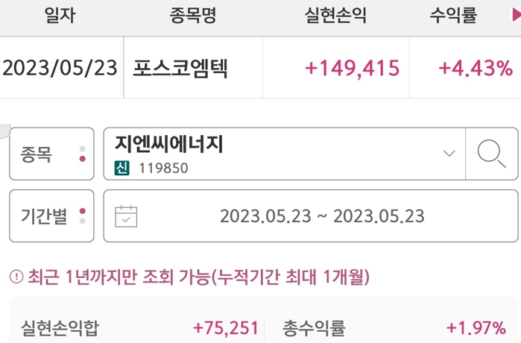Click the magnifier search icon

click(x=492, y=154)
